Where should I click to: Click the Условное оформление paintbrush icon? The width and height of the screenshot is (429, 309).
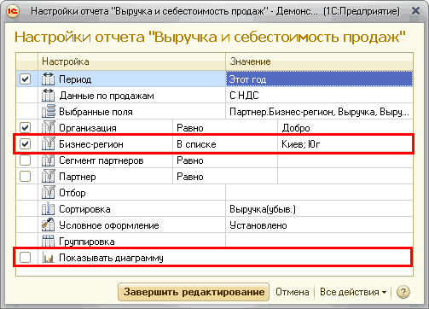(x=48, y=225)
